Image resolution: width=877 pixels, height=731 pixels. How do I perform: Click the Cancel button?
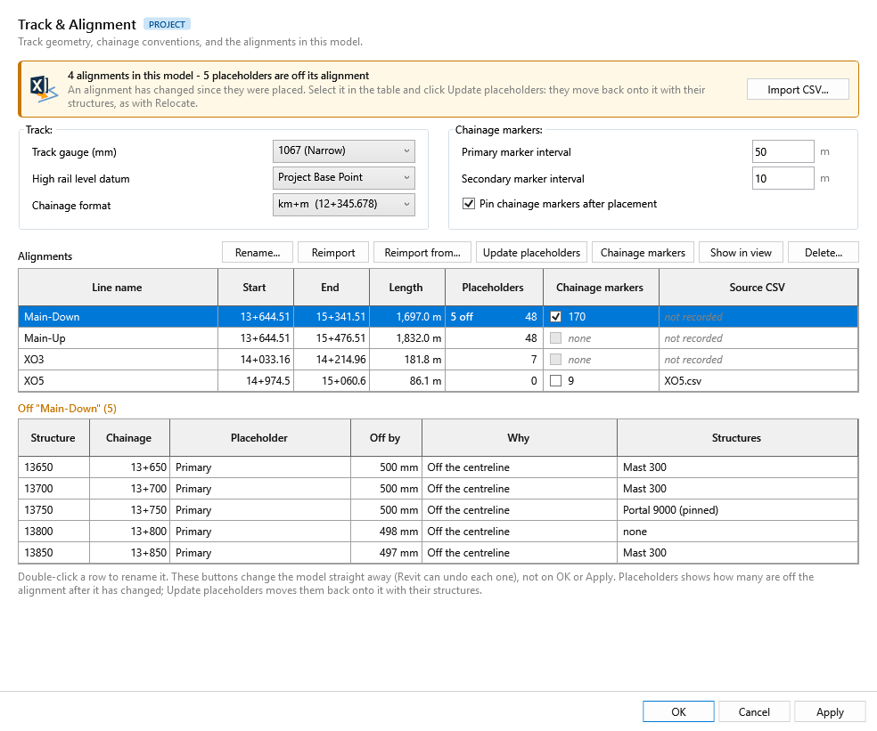[754, 711]
